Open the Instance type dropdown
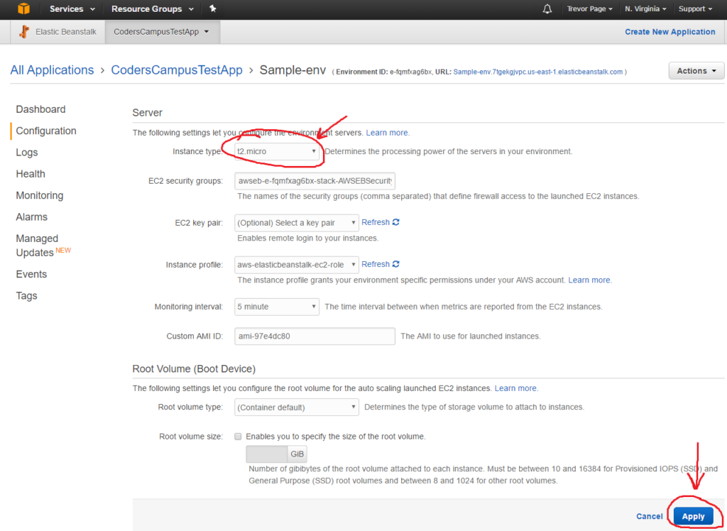 point(277,151)
